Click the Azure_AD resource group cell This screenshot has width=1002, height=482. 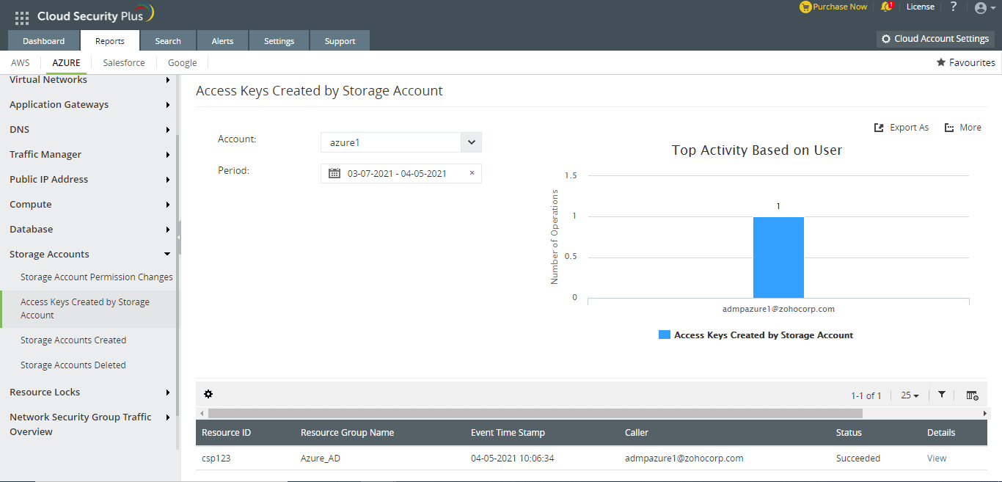[x=321, y=458]
